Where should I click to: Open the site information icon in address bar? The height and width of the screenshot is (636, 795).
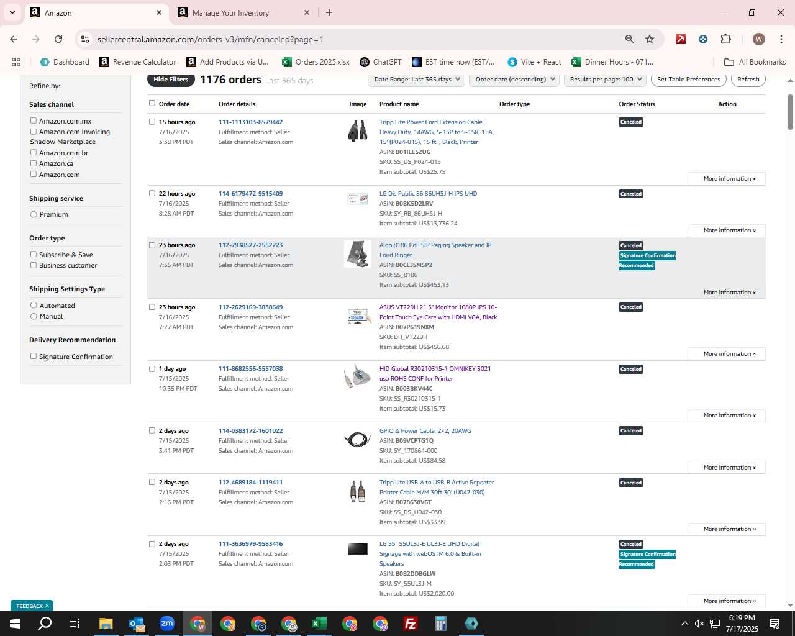[85, 39]
